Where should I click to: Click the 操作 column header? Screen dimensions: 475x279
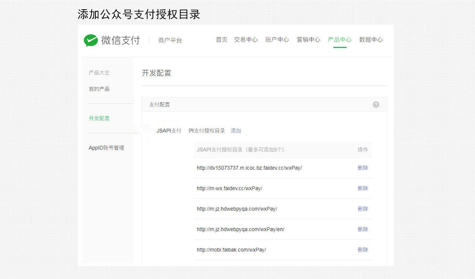363,150
